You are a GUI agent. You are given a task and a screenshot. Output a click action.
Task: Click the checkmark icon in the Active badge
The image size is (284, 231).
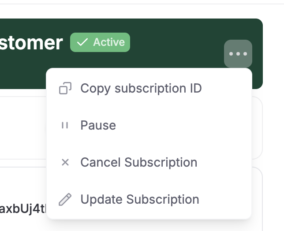(82, 42)
